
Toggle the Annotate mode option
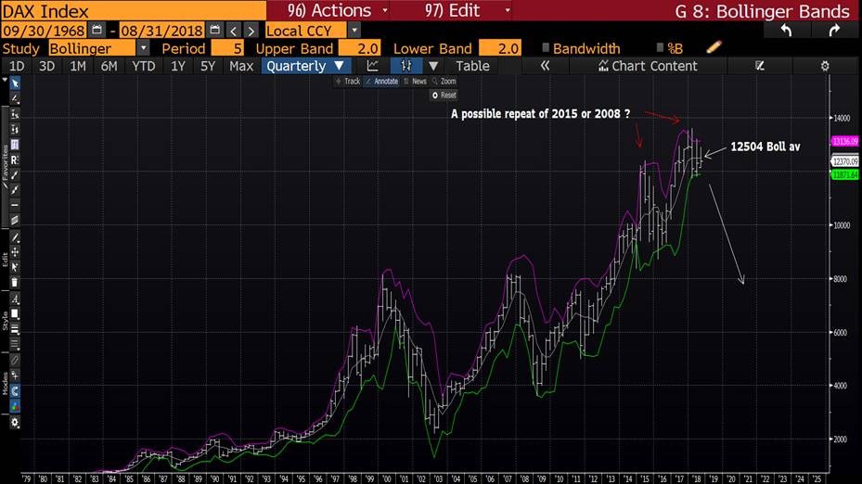click(x=382, y=82)
